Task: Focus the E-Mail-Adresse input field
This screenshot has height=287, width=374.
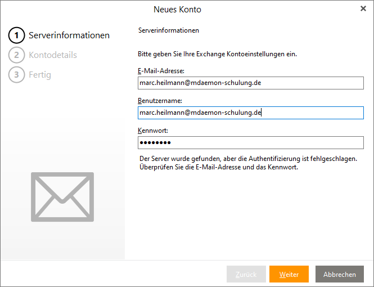Action: (x=250, y=83)
